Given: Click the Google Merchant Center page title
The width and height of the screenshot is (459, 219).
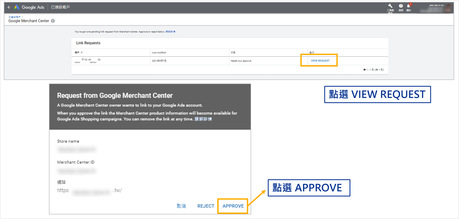Looking at the screenshot, I should pyautogui.click(x=29, y=21).
